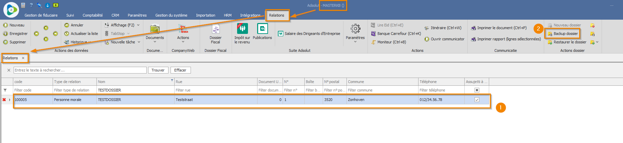Expand the 100005 row indicator arrow
Screen dimensions: 623x143
(x=10, y=100)
